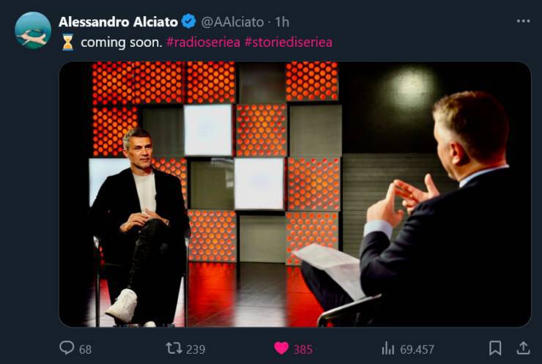Open the reply speech-bubble icon

pos(67,348)
